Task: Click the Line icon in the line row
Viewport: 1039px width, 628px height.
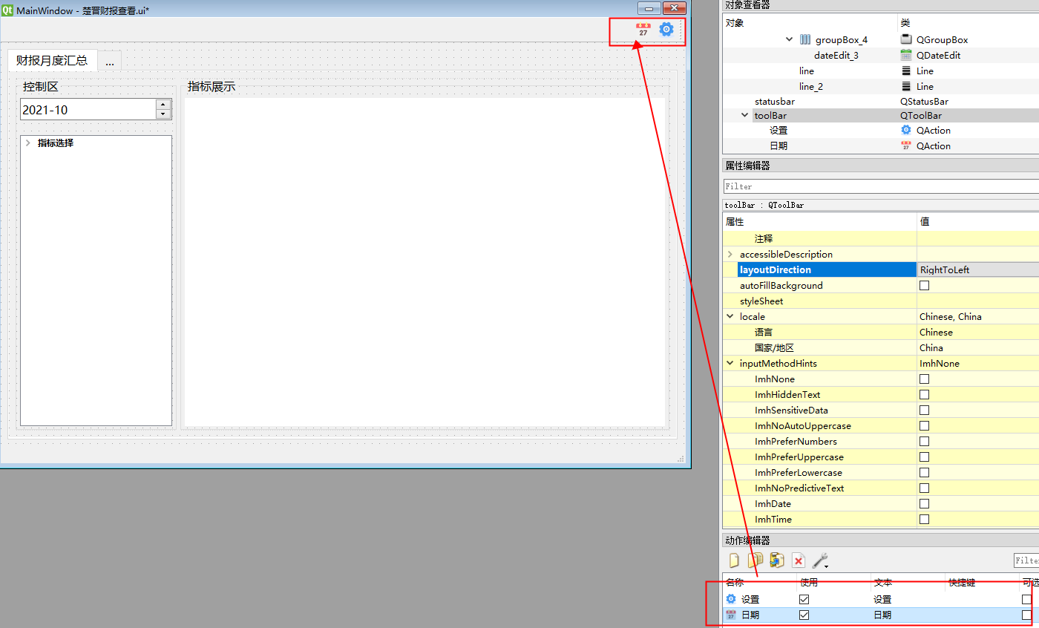Action: click(x=905, y=71)
